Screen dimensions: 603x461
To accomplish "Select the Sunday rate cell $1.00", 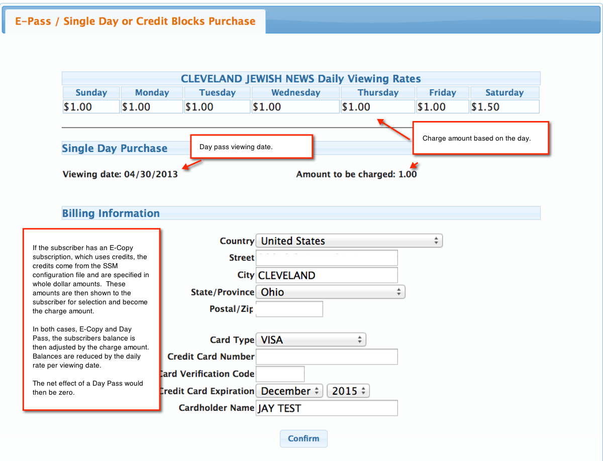I will pyautogui.click(x=91, y=106).
